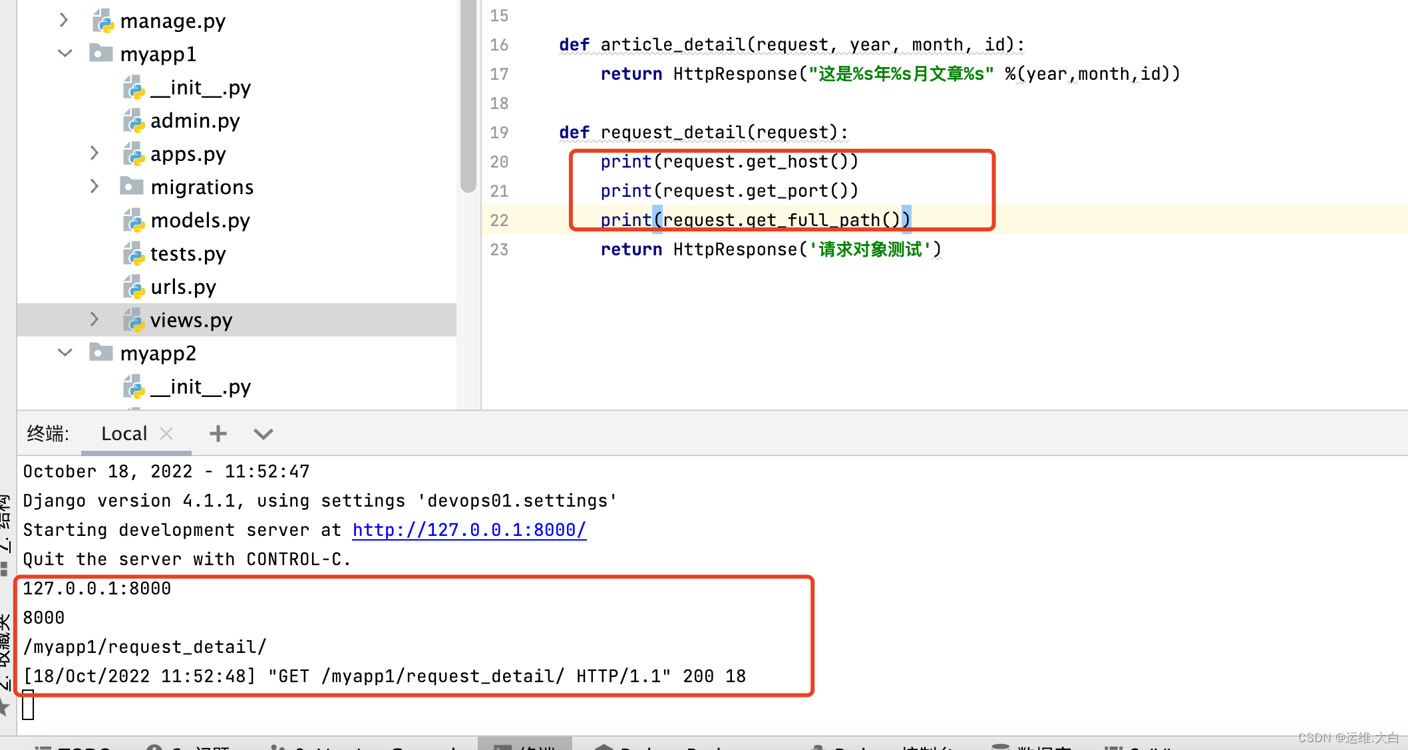Click the models.py Python file icon
Screen dimensions: 1408x750
pos(134,220)
